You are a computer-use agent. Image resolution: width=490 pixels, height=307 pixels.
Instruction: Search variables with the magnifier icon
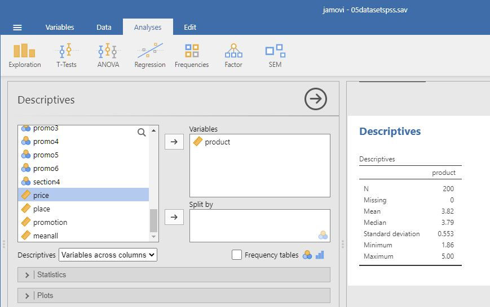(142, 133)
